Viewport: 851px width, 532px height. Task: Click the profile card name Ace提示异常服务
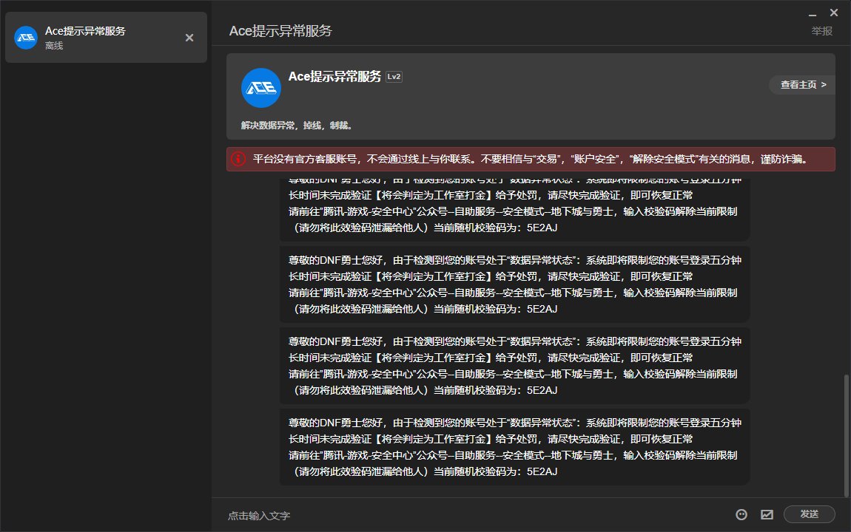pos(334,76)
